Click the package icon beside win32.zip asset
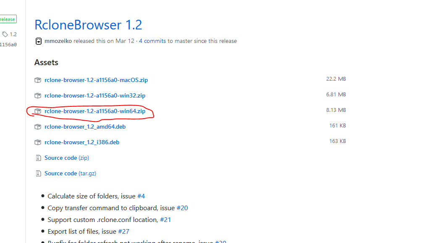Viewport: 430px width, 243px height. tap(37, 95)
